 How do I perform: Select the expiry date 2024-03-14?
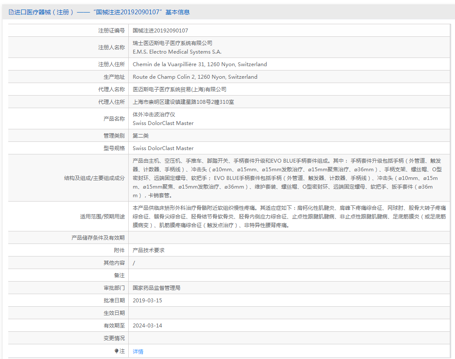(x=147, y=326)
